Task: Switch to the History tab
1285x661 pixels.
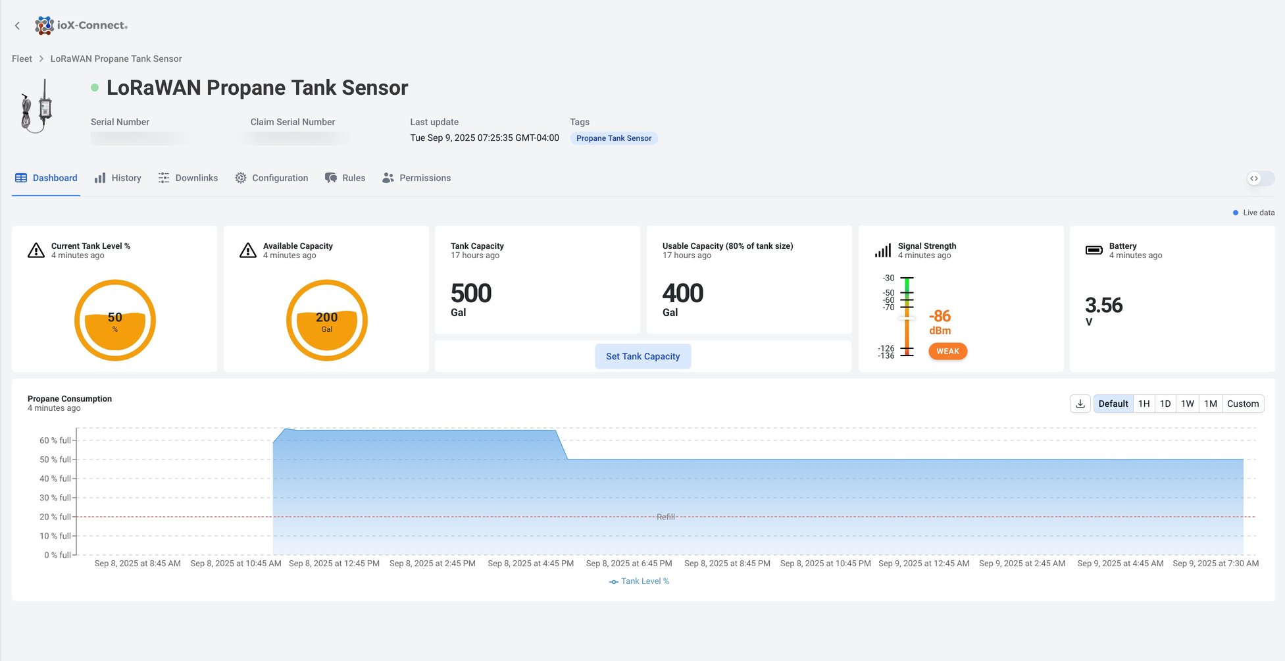Action: click(126, 177)
